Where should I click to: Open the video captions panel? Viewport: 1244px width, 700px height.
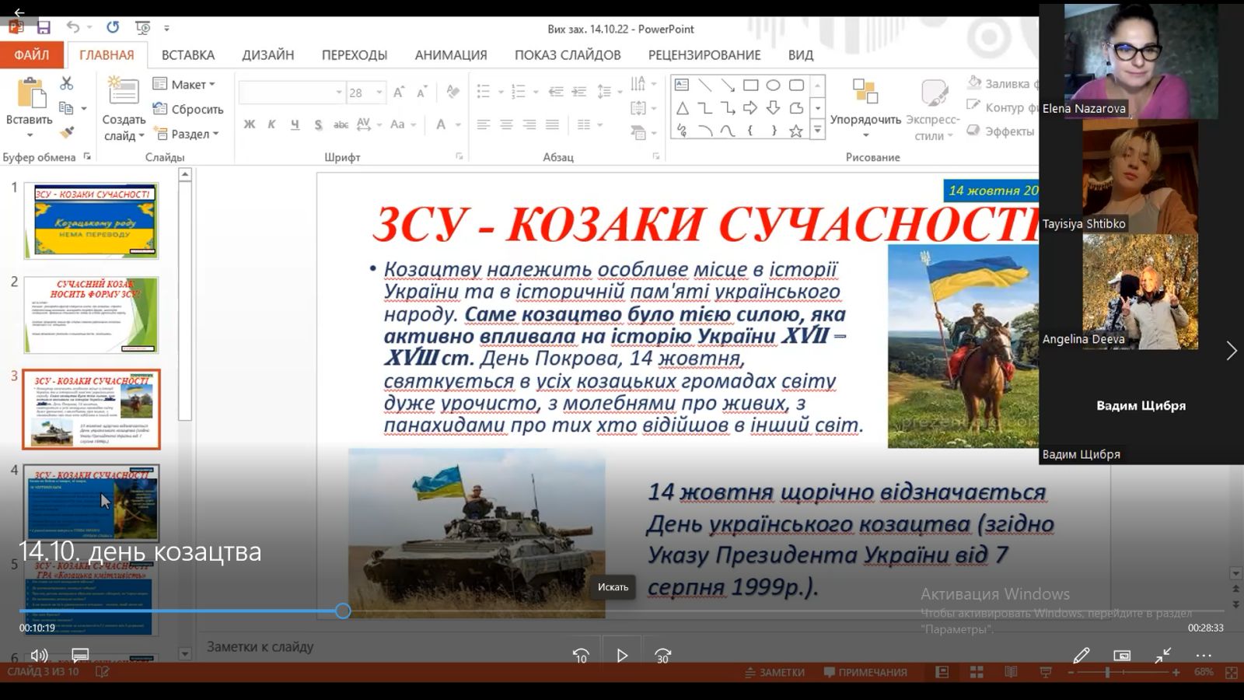80,656
